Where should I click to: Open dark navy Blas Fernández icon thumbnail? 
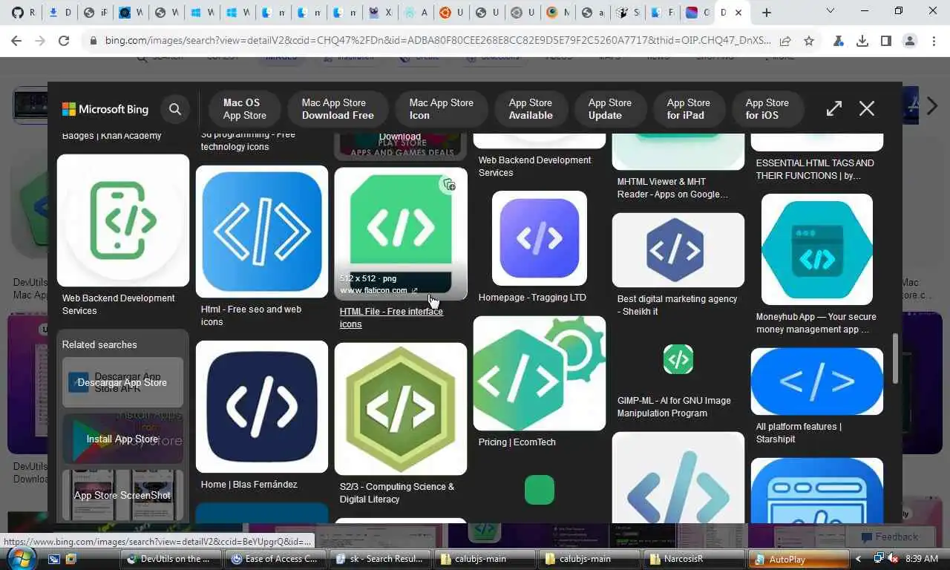(x=262, y=407)
